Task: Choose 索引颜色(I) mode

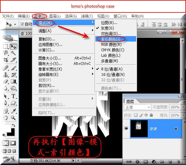Action: [x=116, y=39]
